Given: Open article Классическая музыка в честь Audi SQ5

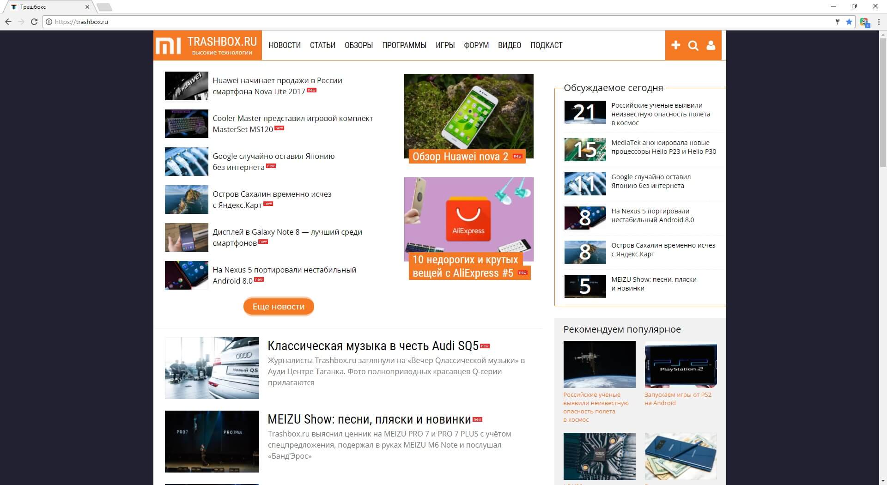Looking at the screenshot, I should [x=373, y=346].
